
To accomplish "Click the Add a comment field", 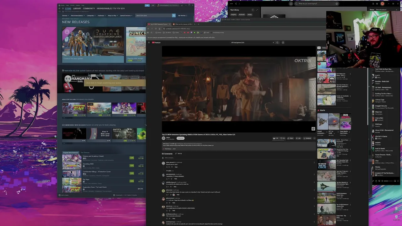I will tap(240, 158).
